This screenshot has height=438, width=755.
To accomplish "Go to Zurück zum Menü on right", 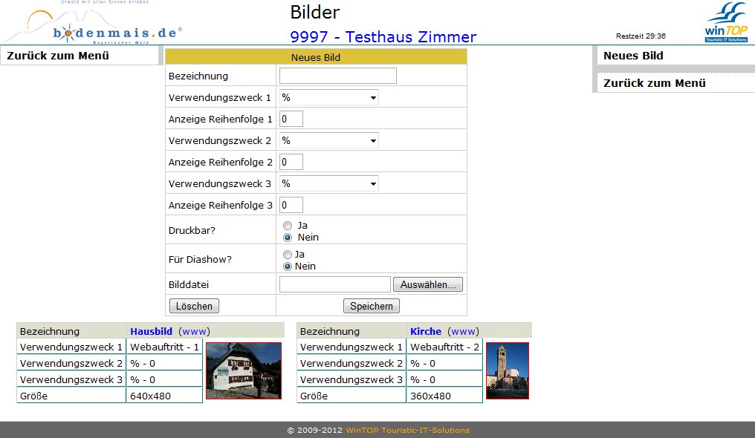I will tap(654, 83).
